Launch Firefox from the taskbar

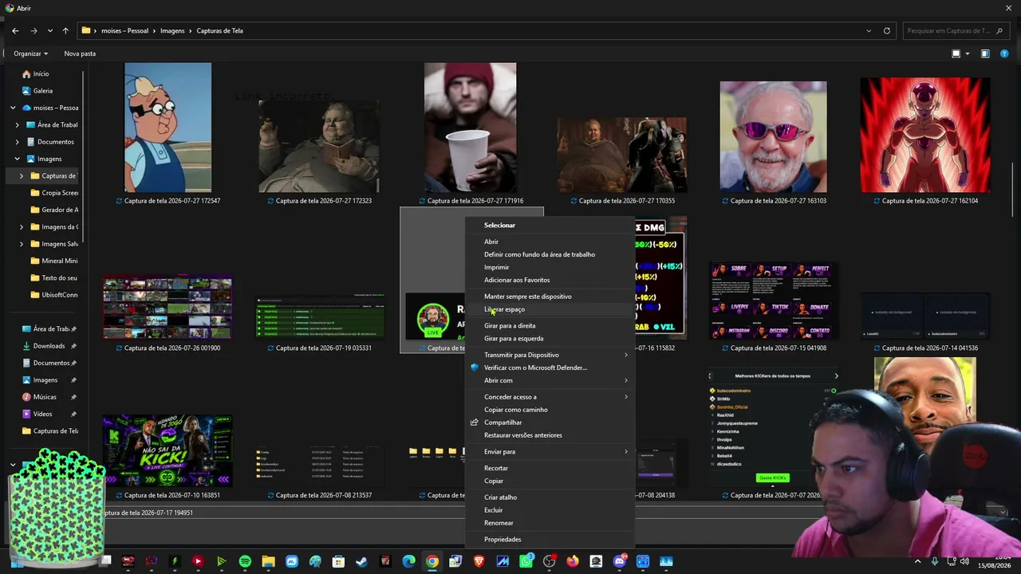point(573,561)
